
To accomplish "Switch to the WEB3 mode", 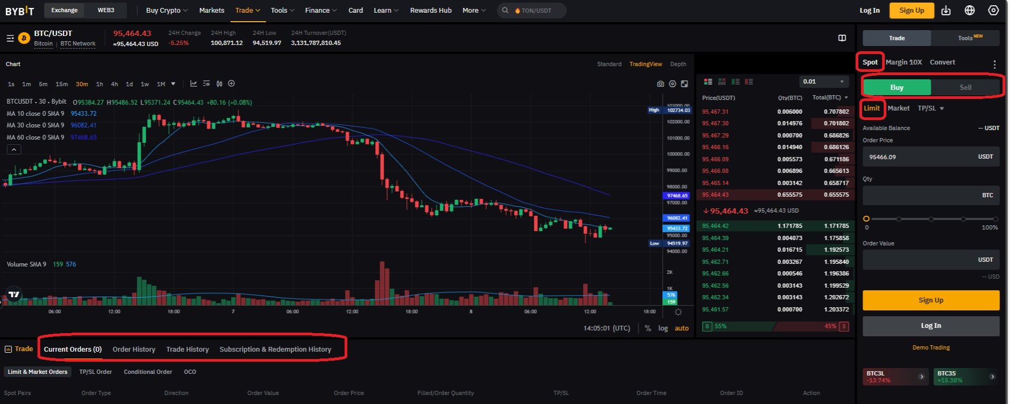I will pos(106,10).
